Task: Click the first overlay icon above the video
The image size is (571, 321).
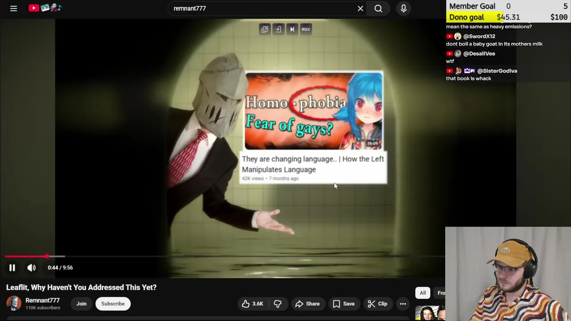Action: 265,29
